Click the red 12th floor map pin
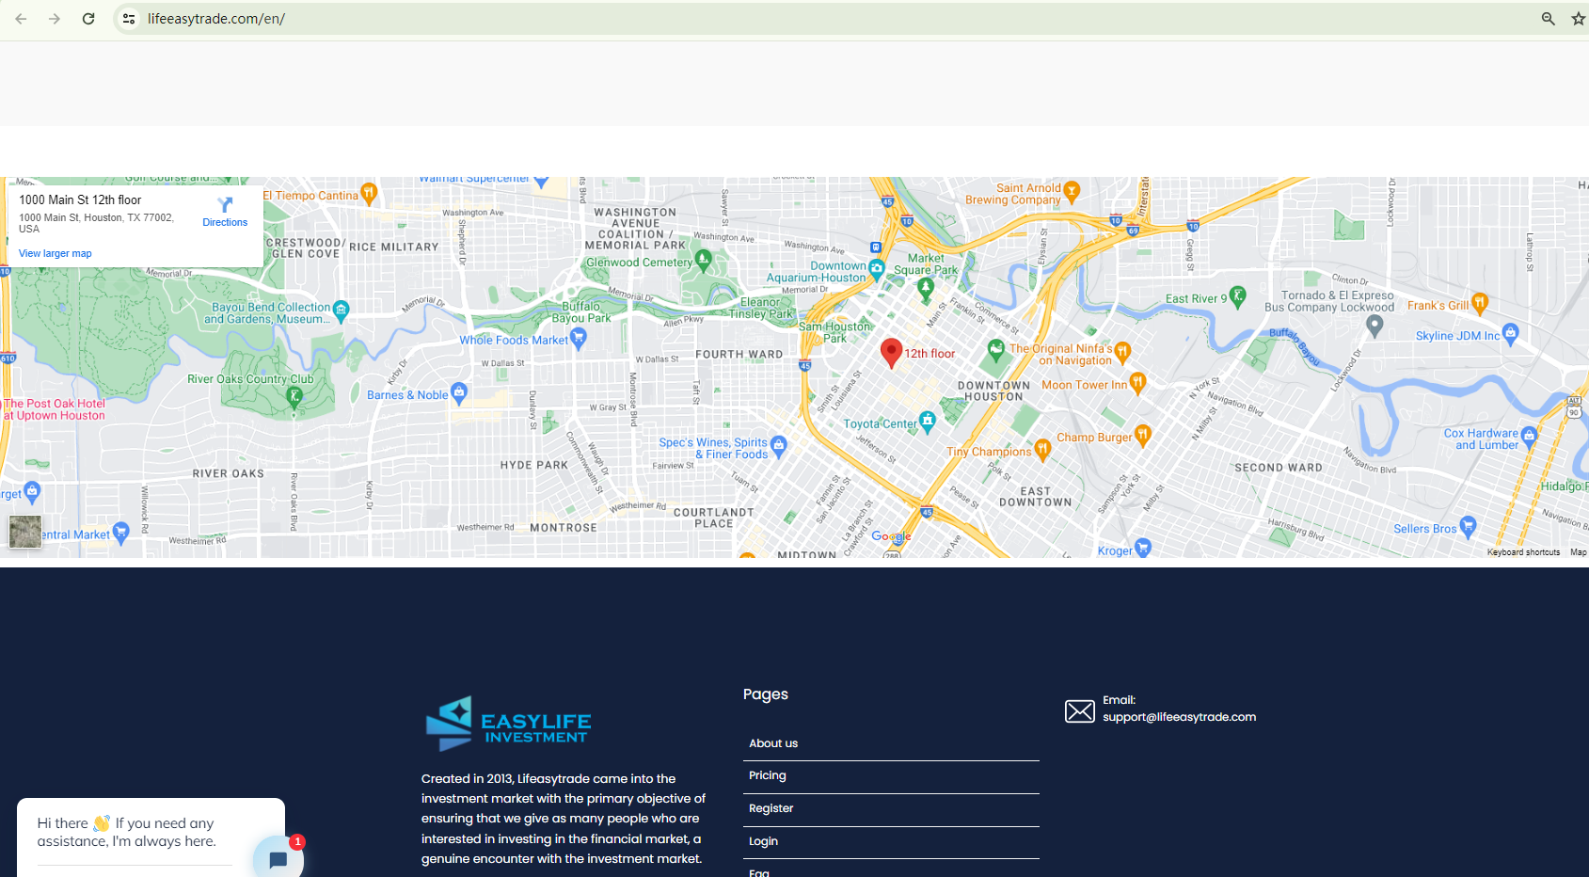The width and height of the screenshot is (1589, 877). (891, 353)
